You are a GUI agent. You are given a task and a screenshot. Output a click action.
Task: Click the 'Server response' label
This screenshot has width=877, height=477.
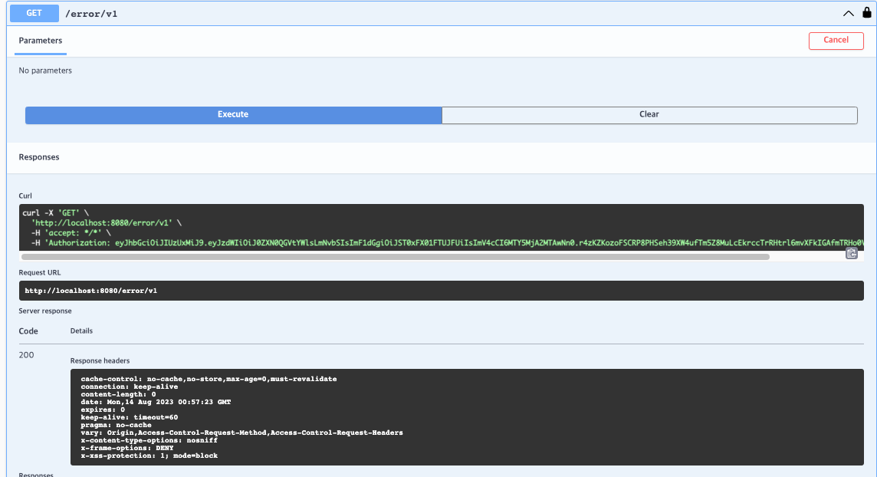(x=45, y=311)
